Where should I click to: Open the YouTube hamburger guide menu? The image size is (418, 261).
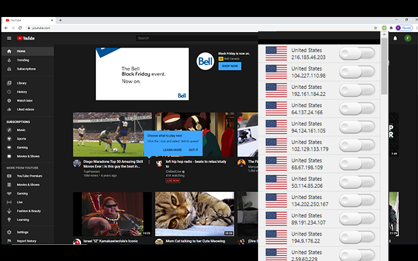click(9, 38)
